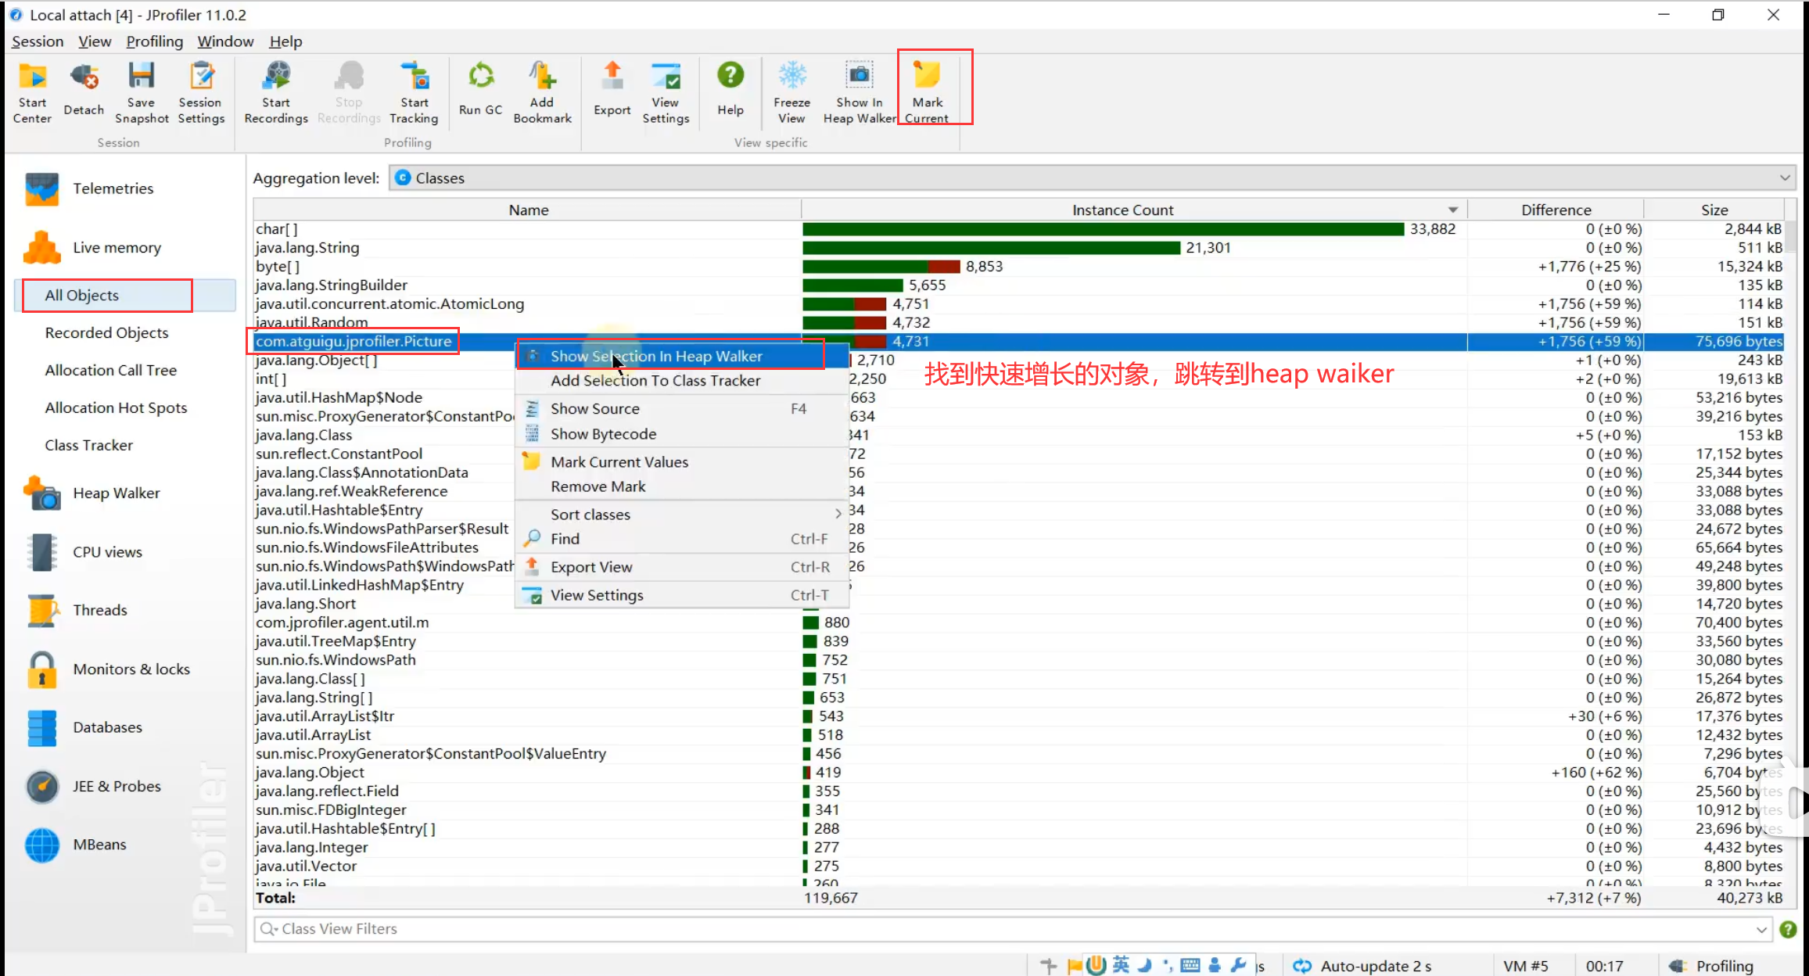Screen dimensions: 1809x976
Task: Choose Add Selection To Class Tracker
Action: coord(682,381)
